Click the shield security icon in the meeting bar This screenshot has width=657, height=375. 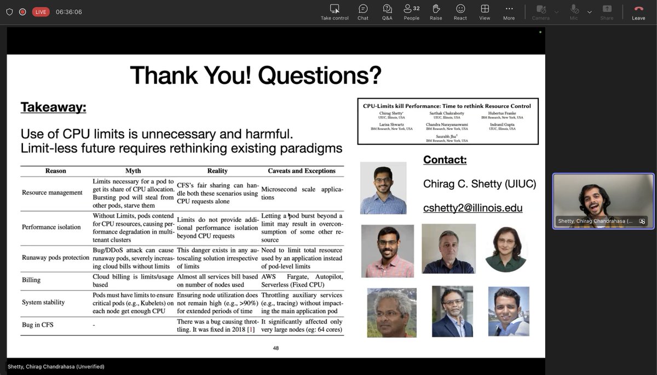click(9, 12)
